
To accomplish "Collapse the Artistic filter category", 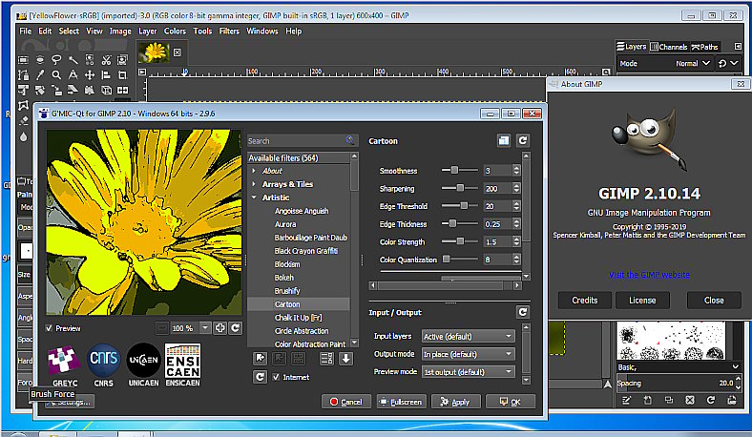I will (x=254, y=197).
